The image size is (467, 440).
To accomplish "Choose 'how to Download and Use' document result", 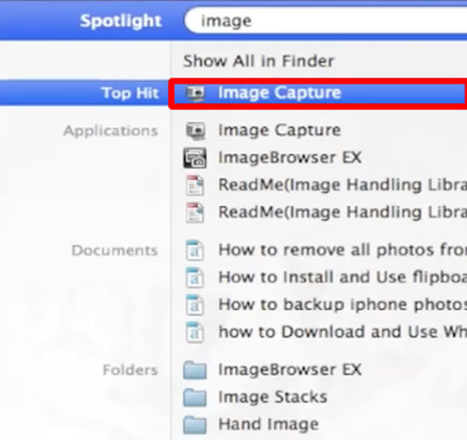I will (343, 332).
